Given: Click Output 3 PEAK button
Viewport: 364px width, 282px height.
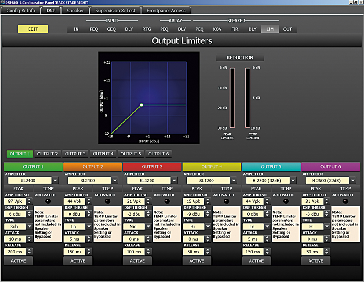Looking at the screenshot, I should (x=137, y=188).
